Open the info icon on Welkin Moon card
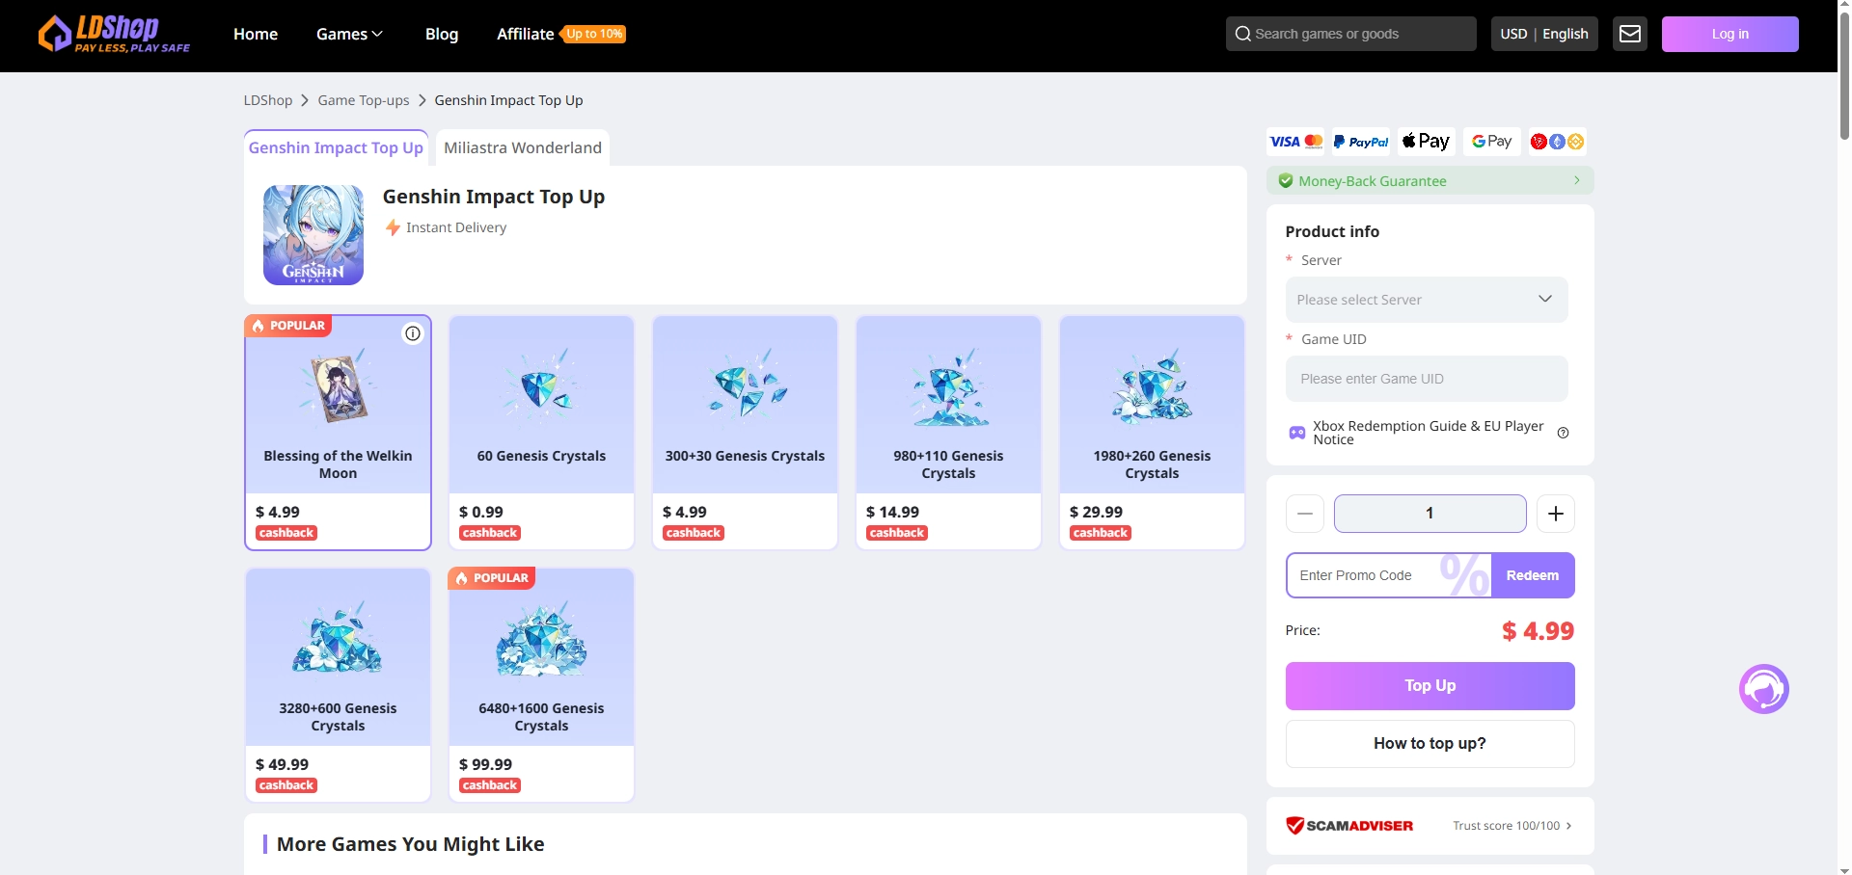Image resolution: width=1852 pixels, height=875 pixels. tap(413, 333)
